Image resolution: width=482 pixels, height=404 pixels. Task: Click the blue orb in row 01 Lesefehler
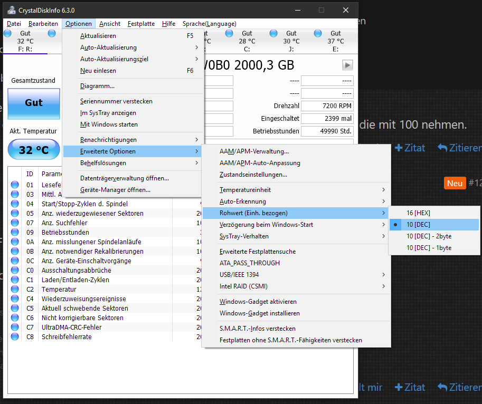click(15, 185)
